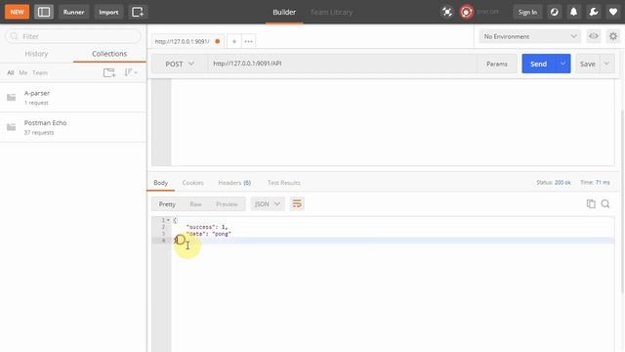Select the Test Results tab

[284, 183]
